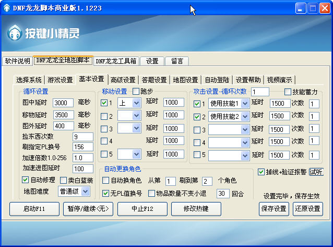
Task: Click the 试听 button
Action: [x=316, y=172]
